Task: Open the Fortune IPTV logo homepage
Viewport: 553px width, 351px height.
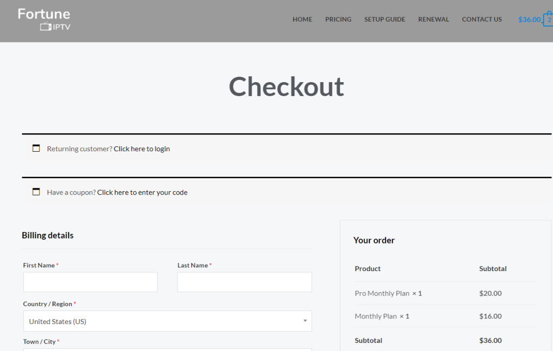Action: [x=44, y=19]
